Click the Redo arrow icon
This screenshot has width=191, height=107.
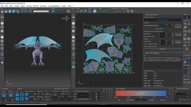click(x=26, y=11)
